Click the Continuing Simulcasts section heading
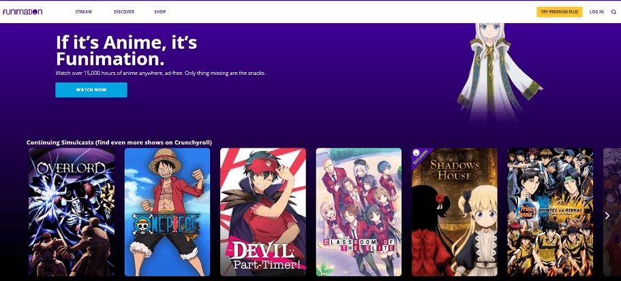621x281 pixels. tap(119, 142)
